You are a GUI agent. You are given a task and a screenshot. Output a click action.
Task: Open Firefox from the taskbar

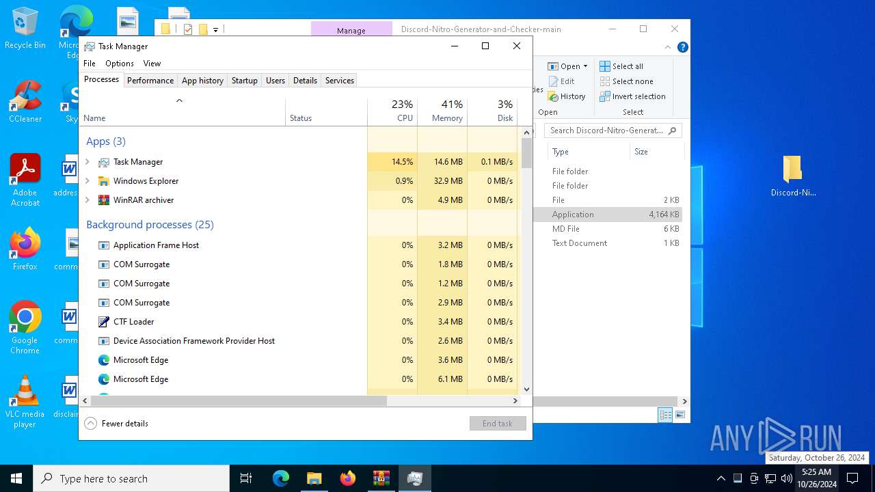(x=348, y=478)
